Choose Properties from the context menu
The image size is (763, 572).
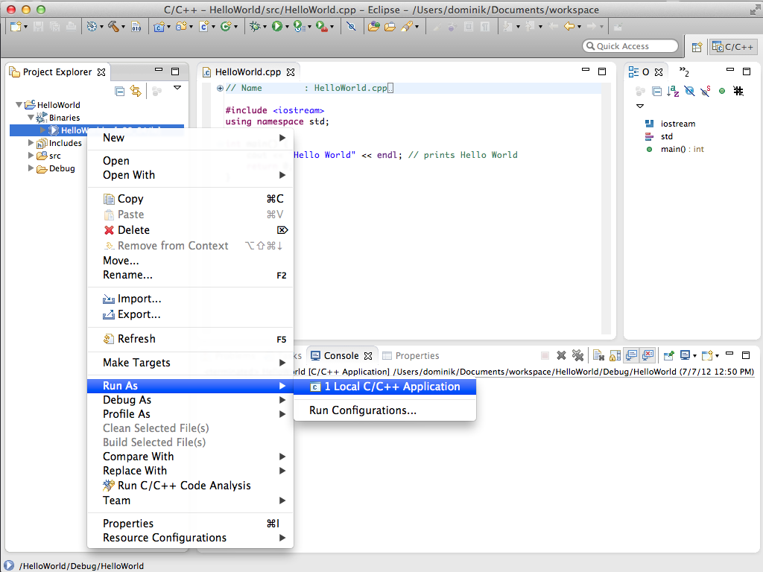(190, 524)
